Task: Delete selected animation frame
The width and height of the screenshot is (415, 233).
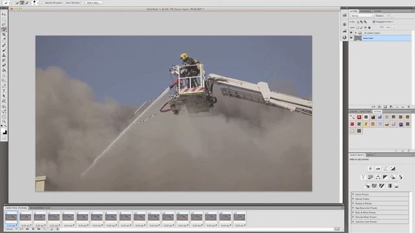Action: (x=58, y=229)
